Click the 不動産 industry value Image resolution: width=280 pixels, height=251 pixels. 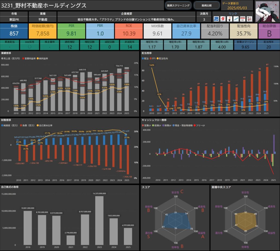(43, 19)
